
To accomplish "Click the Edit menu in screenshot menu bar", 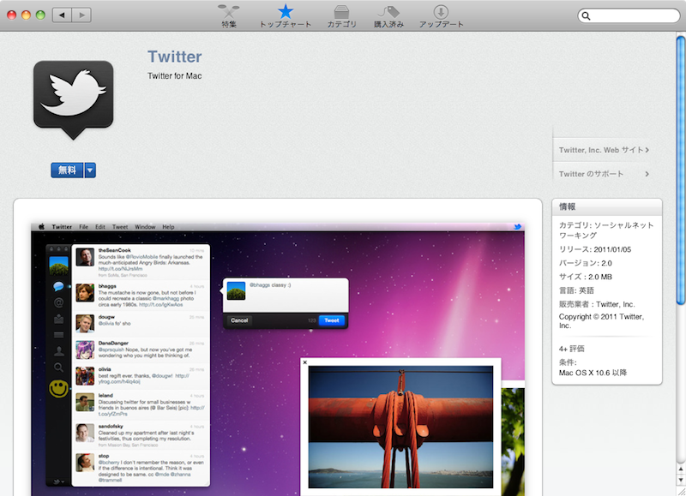I will 100,227.
